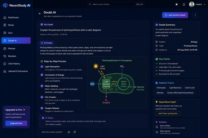Focus the Search your doubts field
Image resolution: width=208 pixels, height=138 pixels.
point(116,4)
